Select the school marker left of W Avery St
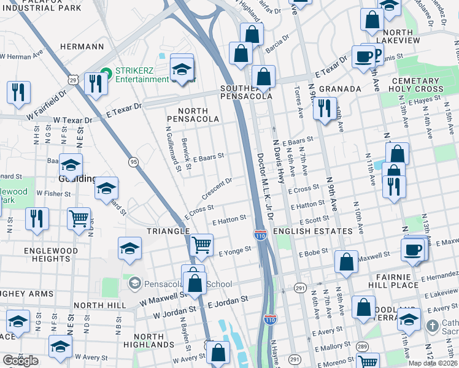Image resolution: width=459 pixels, height=368 pixels. [x=61, y=349]
